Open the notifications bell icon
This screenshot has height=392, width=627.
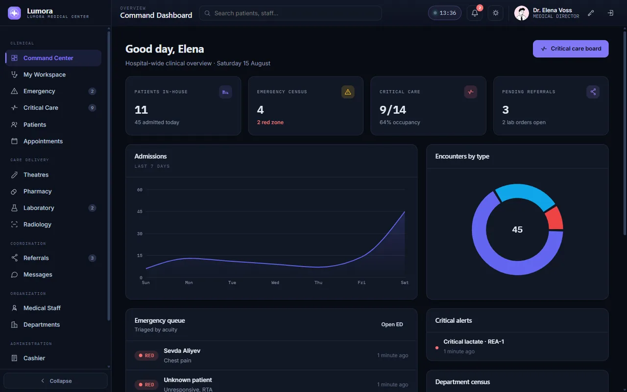pos(474,13)
